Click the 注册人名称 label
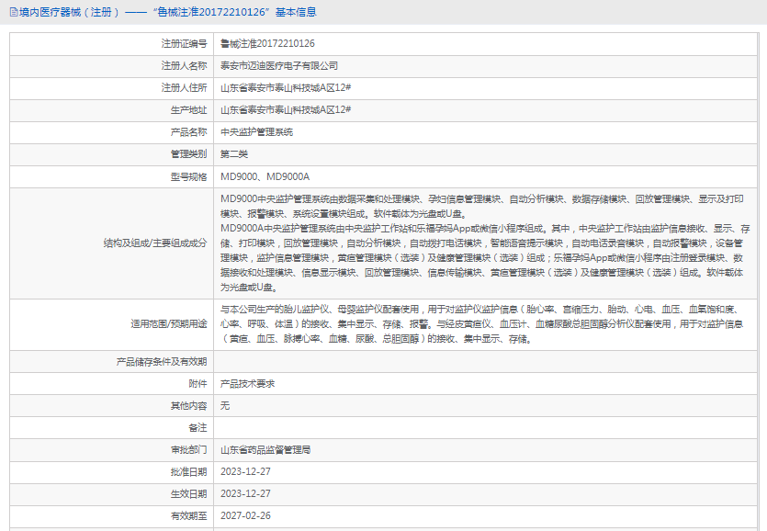This screenshot has width=767, height=531. tap(185, 65)
